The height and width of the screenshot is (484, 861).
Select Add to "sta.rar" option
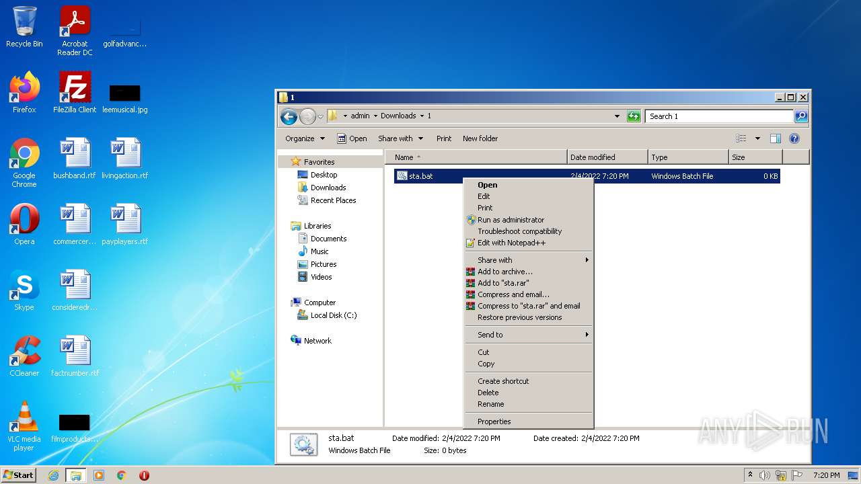(529, 283)
